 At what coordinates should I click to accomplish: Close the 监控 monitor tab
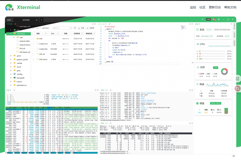[x=199, y=24]
